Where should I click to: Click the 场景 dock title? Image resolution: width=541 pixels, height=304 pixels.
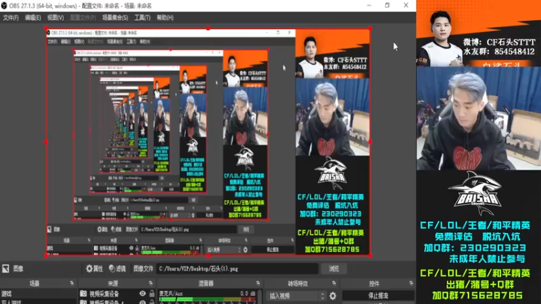[34, 283]
